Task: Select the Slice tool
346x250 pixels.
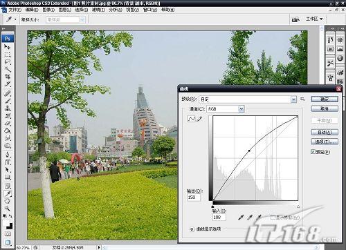Action: coord(8,84)
